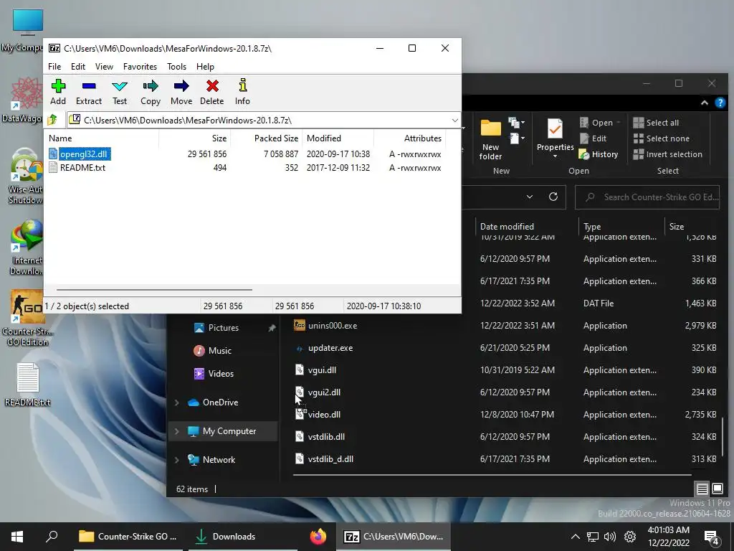Screen dimensions: 734x551
Task: Extract files using 7-Zip Extract icon
Action: [x=88, y=92]
